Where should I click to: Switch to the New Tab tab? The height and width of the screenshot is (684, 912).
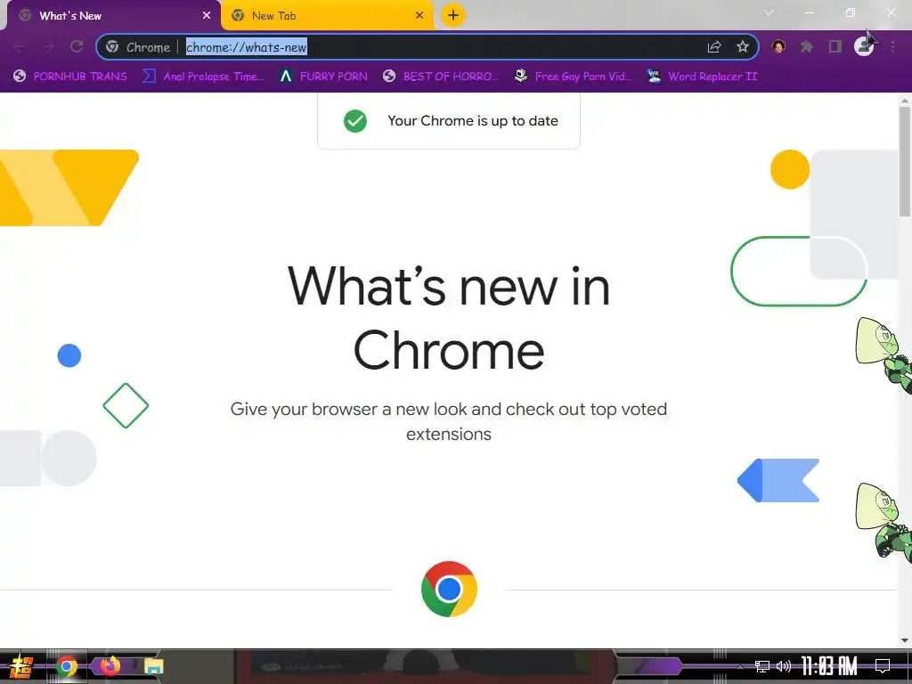coord(329,16)
